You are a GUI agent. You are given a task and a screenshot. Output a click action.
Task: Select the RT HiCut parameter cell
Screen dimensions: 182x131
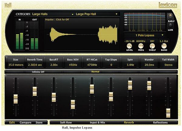(92, 62)
